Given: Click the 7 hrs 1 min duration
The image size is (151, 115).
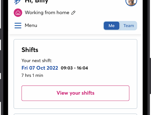Looking at the screenshot, I should (32, 75).
